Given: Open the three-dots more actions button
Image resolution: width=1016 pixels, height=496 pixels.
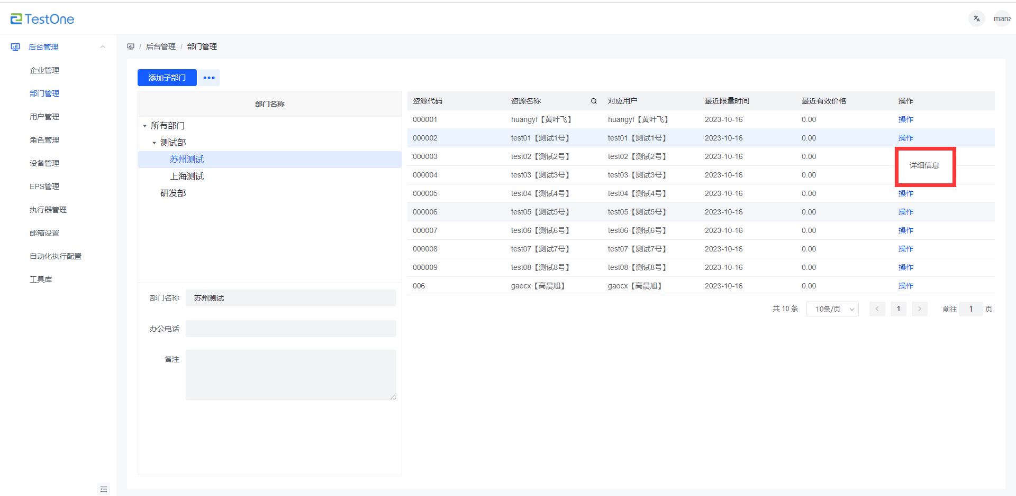Looking at the screenshot, I should 209,78.
